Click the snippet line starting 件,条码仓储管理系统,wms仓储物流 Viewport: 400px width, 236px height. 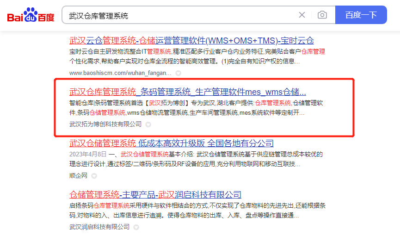tap(187, 112)
